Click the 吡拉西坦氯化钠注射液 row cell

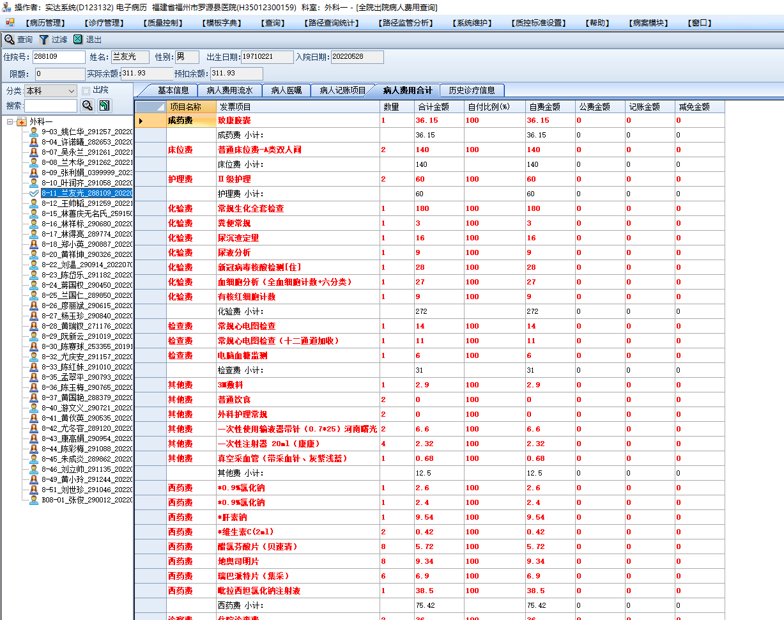coord(298,591)
